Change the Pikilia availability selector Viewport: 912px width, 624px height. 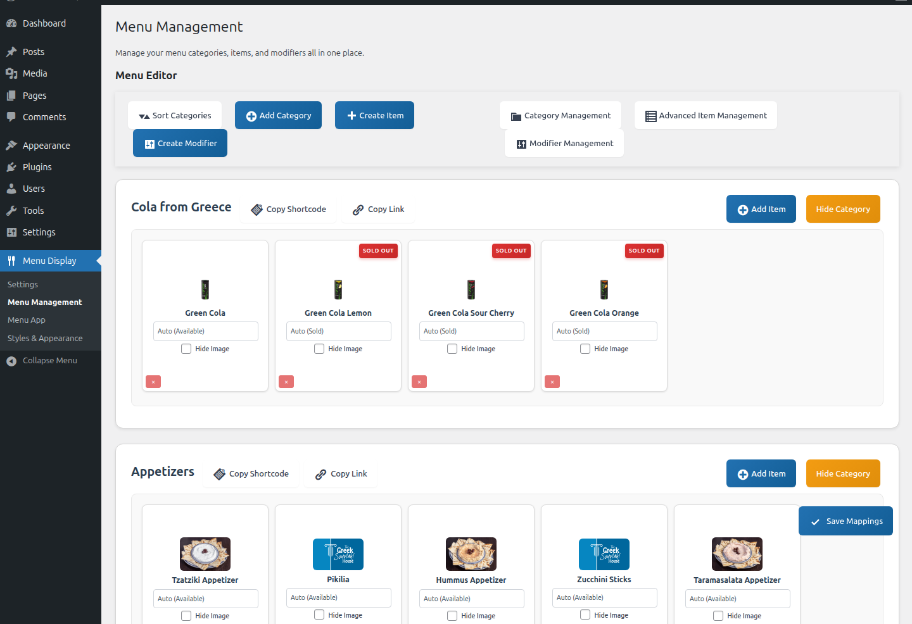(x=338, y=597)
